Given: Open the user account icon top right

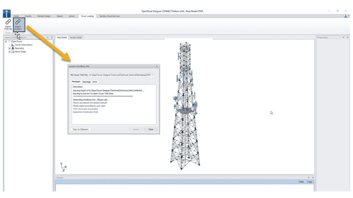Looking at the screenshot, I should pos(346,15).
